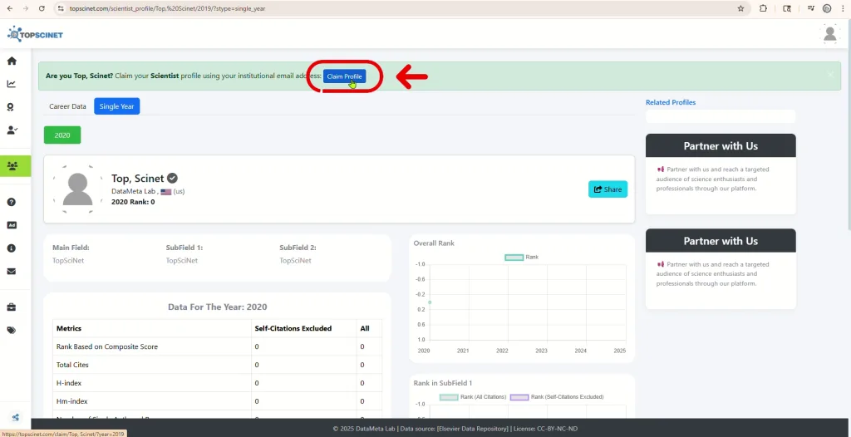Viewport: 851px width, 437px height.
Task: Select the highlighted group users sidebar icon
Action: (12, 165)
